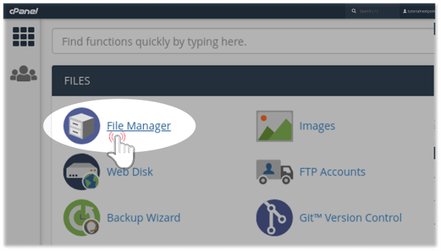Go to FTP Accounts link

tap(332, 172)
